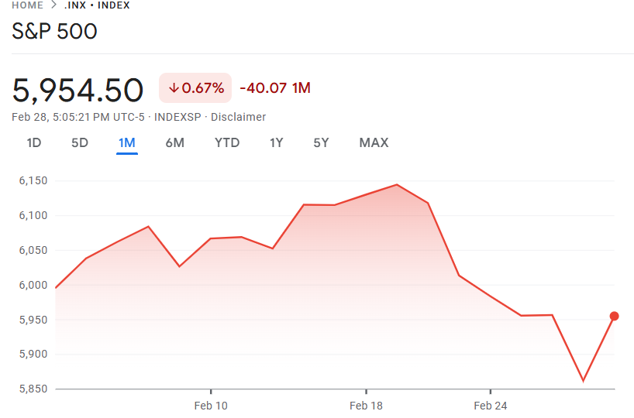The image size is (634, 418).
Task: Switch the chart to YTD
Action: coord(227,143)
